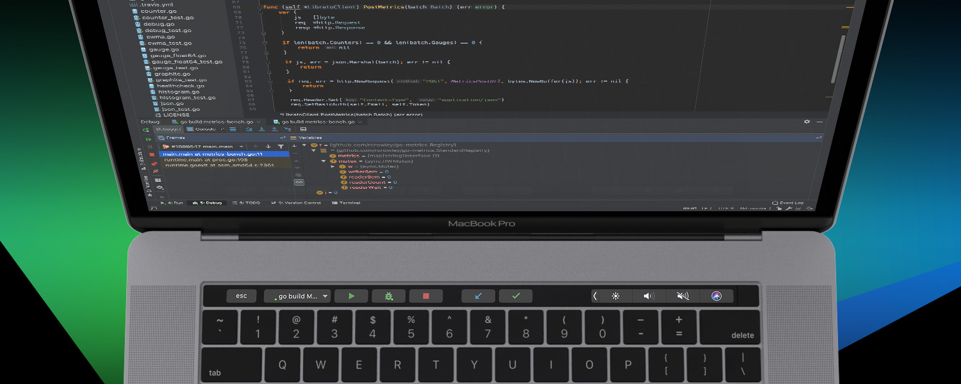
Task: Collapse the StandardRegistry pointer node under r
Action: [x=314, y=150]
